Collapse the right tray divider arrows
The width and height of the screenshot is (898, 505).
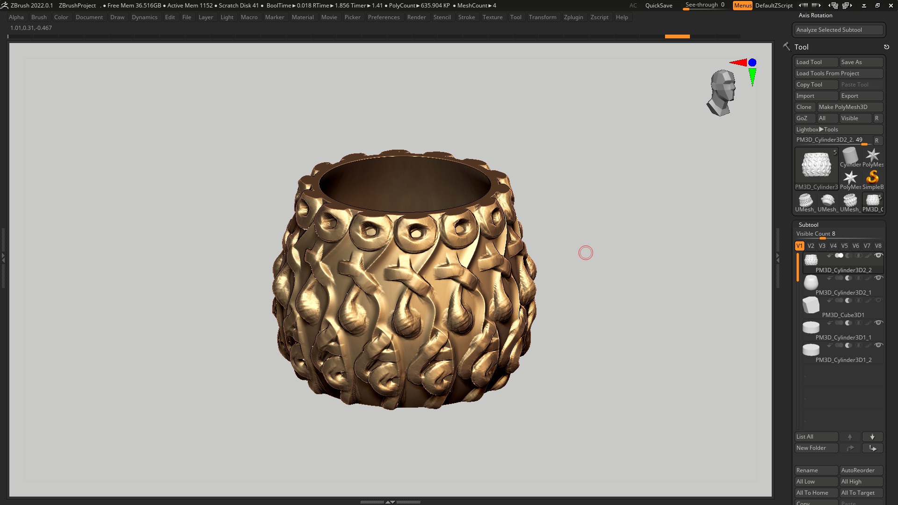[777, 258]
